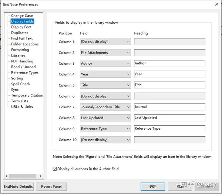Screen dimensions: 222x194
Task: Click the sidebar horizontal scrollbar thumb
Action: pos(23,176)
